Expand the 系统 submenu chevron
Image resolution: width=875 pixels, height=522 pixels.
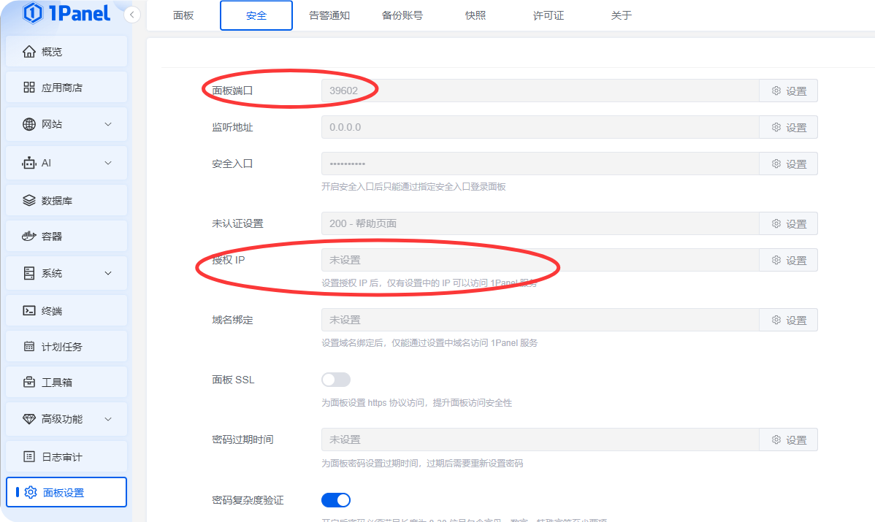[x=108, y=273]
